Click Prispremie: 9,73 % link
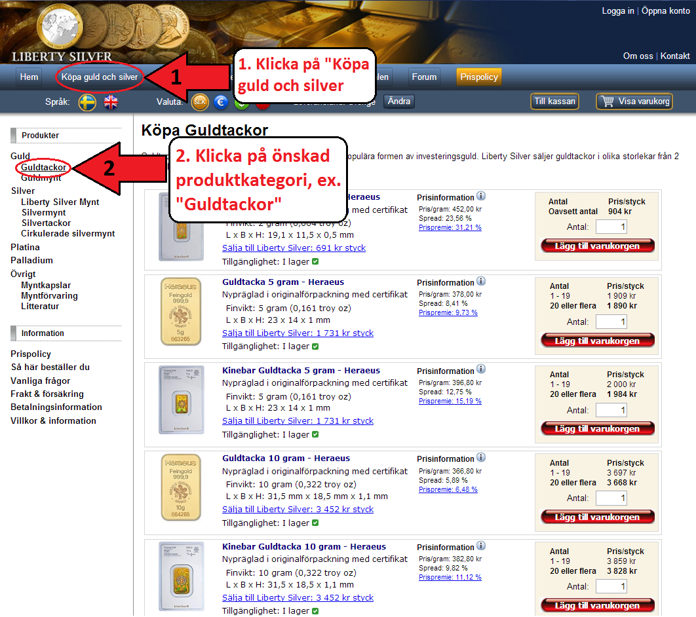Image resolution: width=696 pixels, height=617 pixels. [x=448, y=312]
